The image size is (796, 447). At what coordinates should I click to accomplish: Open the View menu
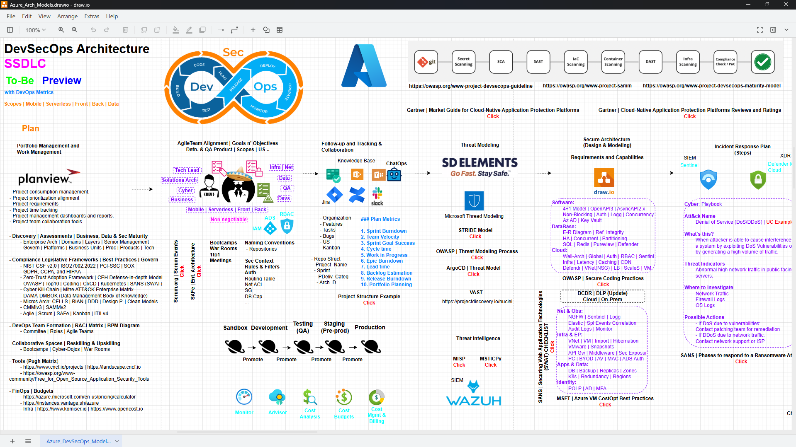[x=44, y=16]
